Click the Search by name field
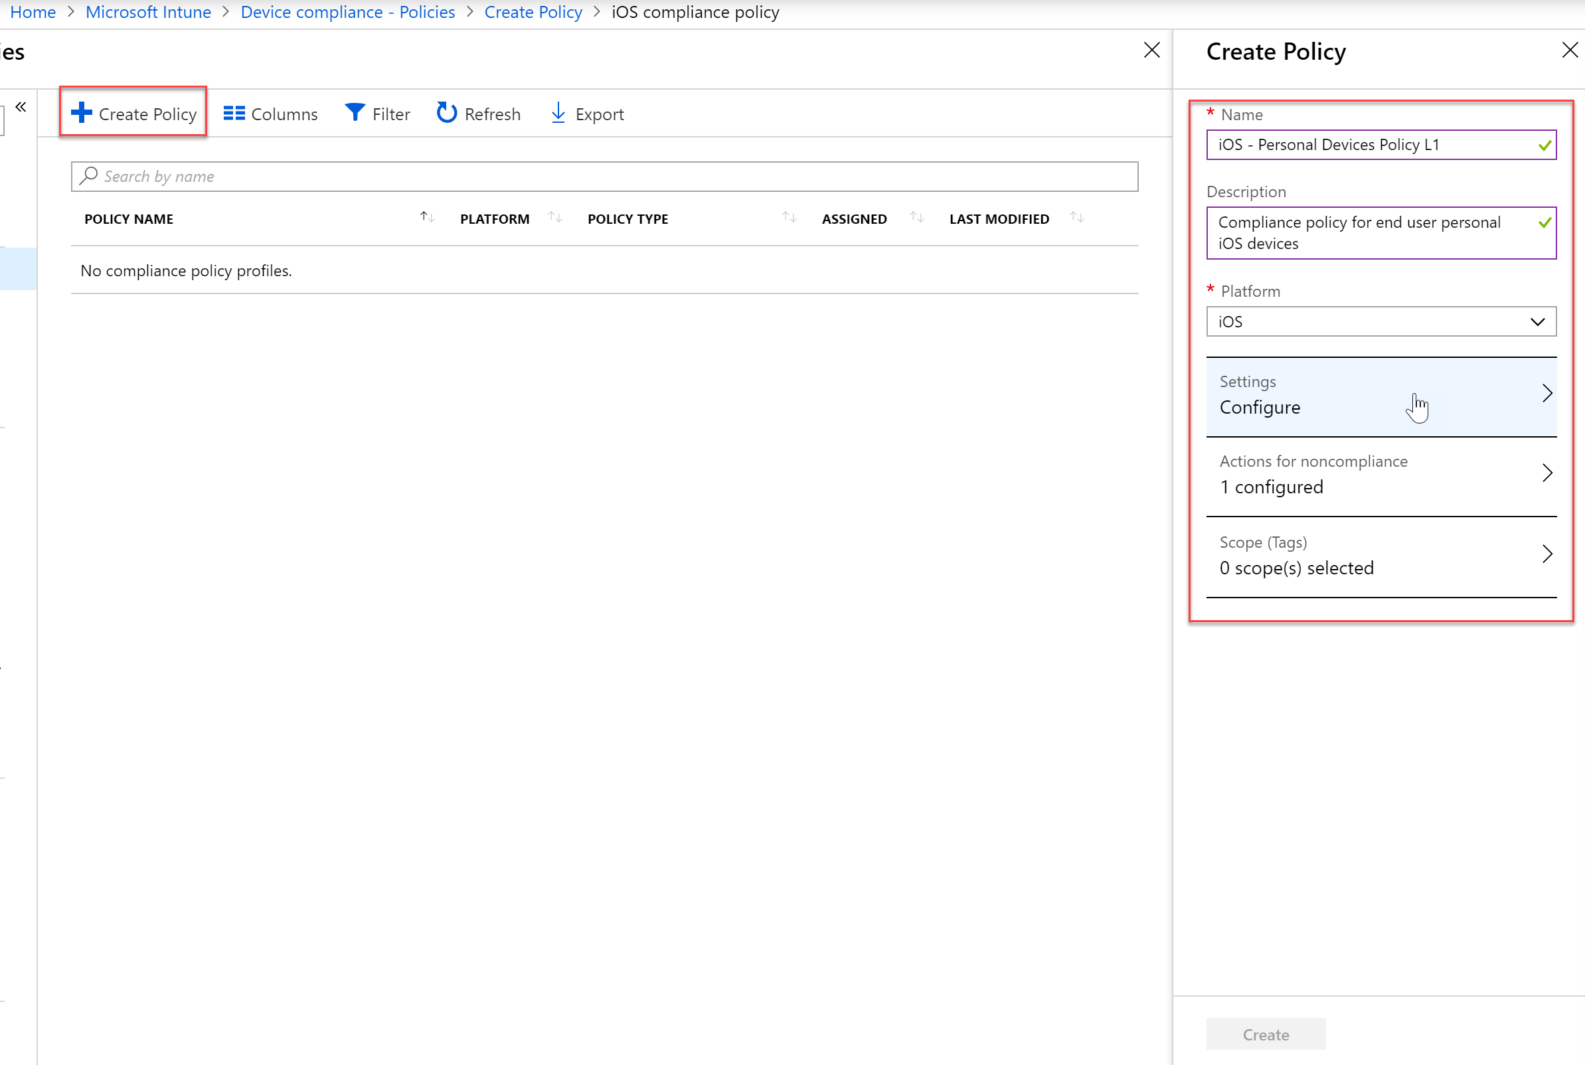 [x=604, y=176]
